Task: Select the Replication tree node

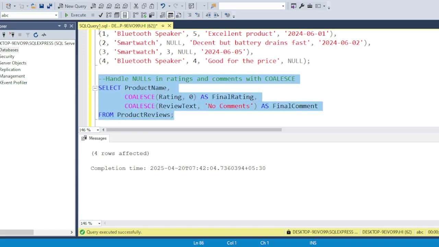Action: coord(10,69)
